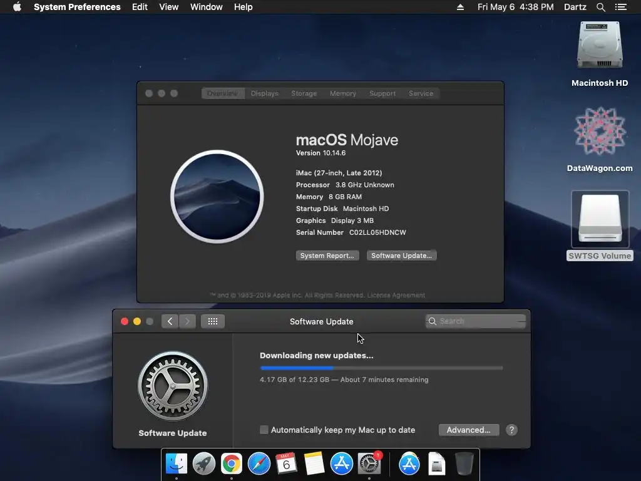Open Finder from the Dock
This screenshot has width=641, height=481.
point(177,463)
